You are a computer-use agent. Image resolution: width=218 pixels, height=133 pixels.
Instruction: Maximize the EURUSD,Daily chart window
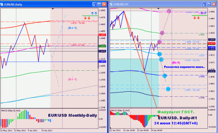(100, 5)
